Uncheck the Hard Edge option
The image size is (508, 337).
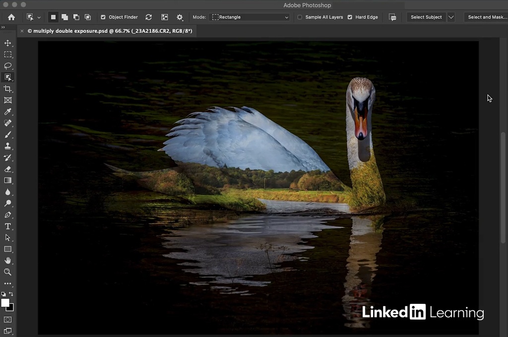click(x=350, y=17)
